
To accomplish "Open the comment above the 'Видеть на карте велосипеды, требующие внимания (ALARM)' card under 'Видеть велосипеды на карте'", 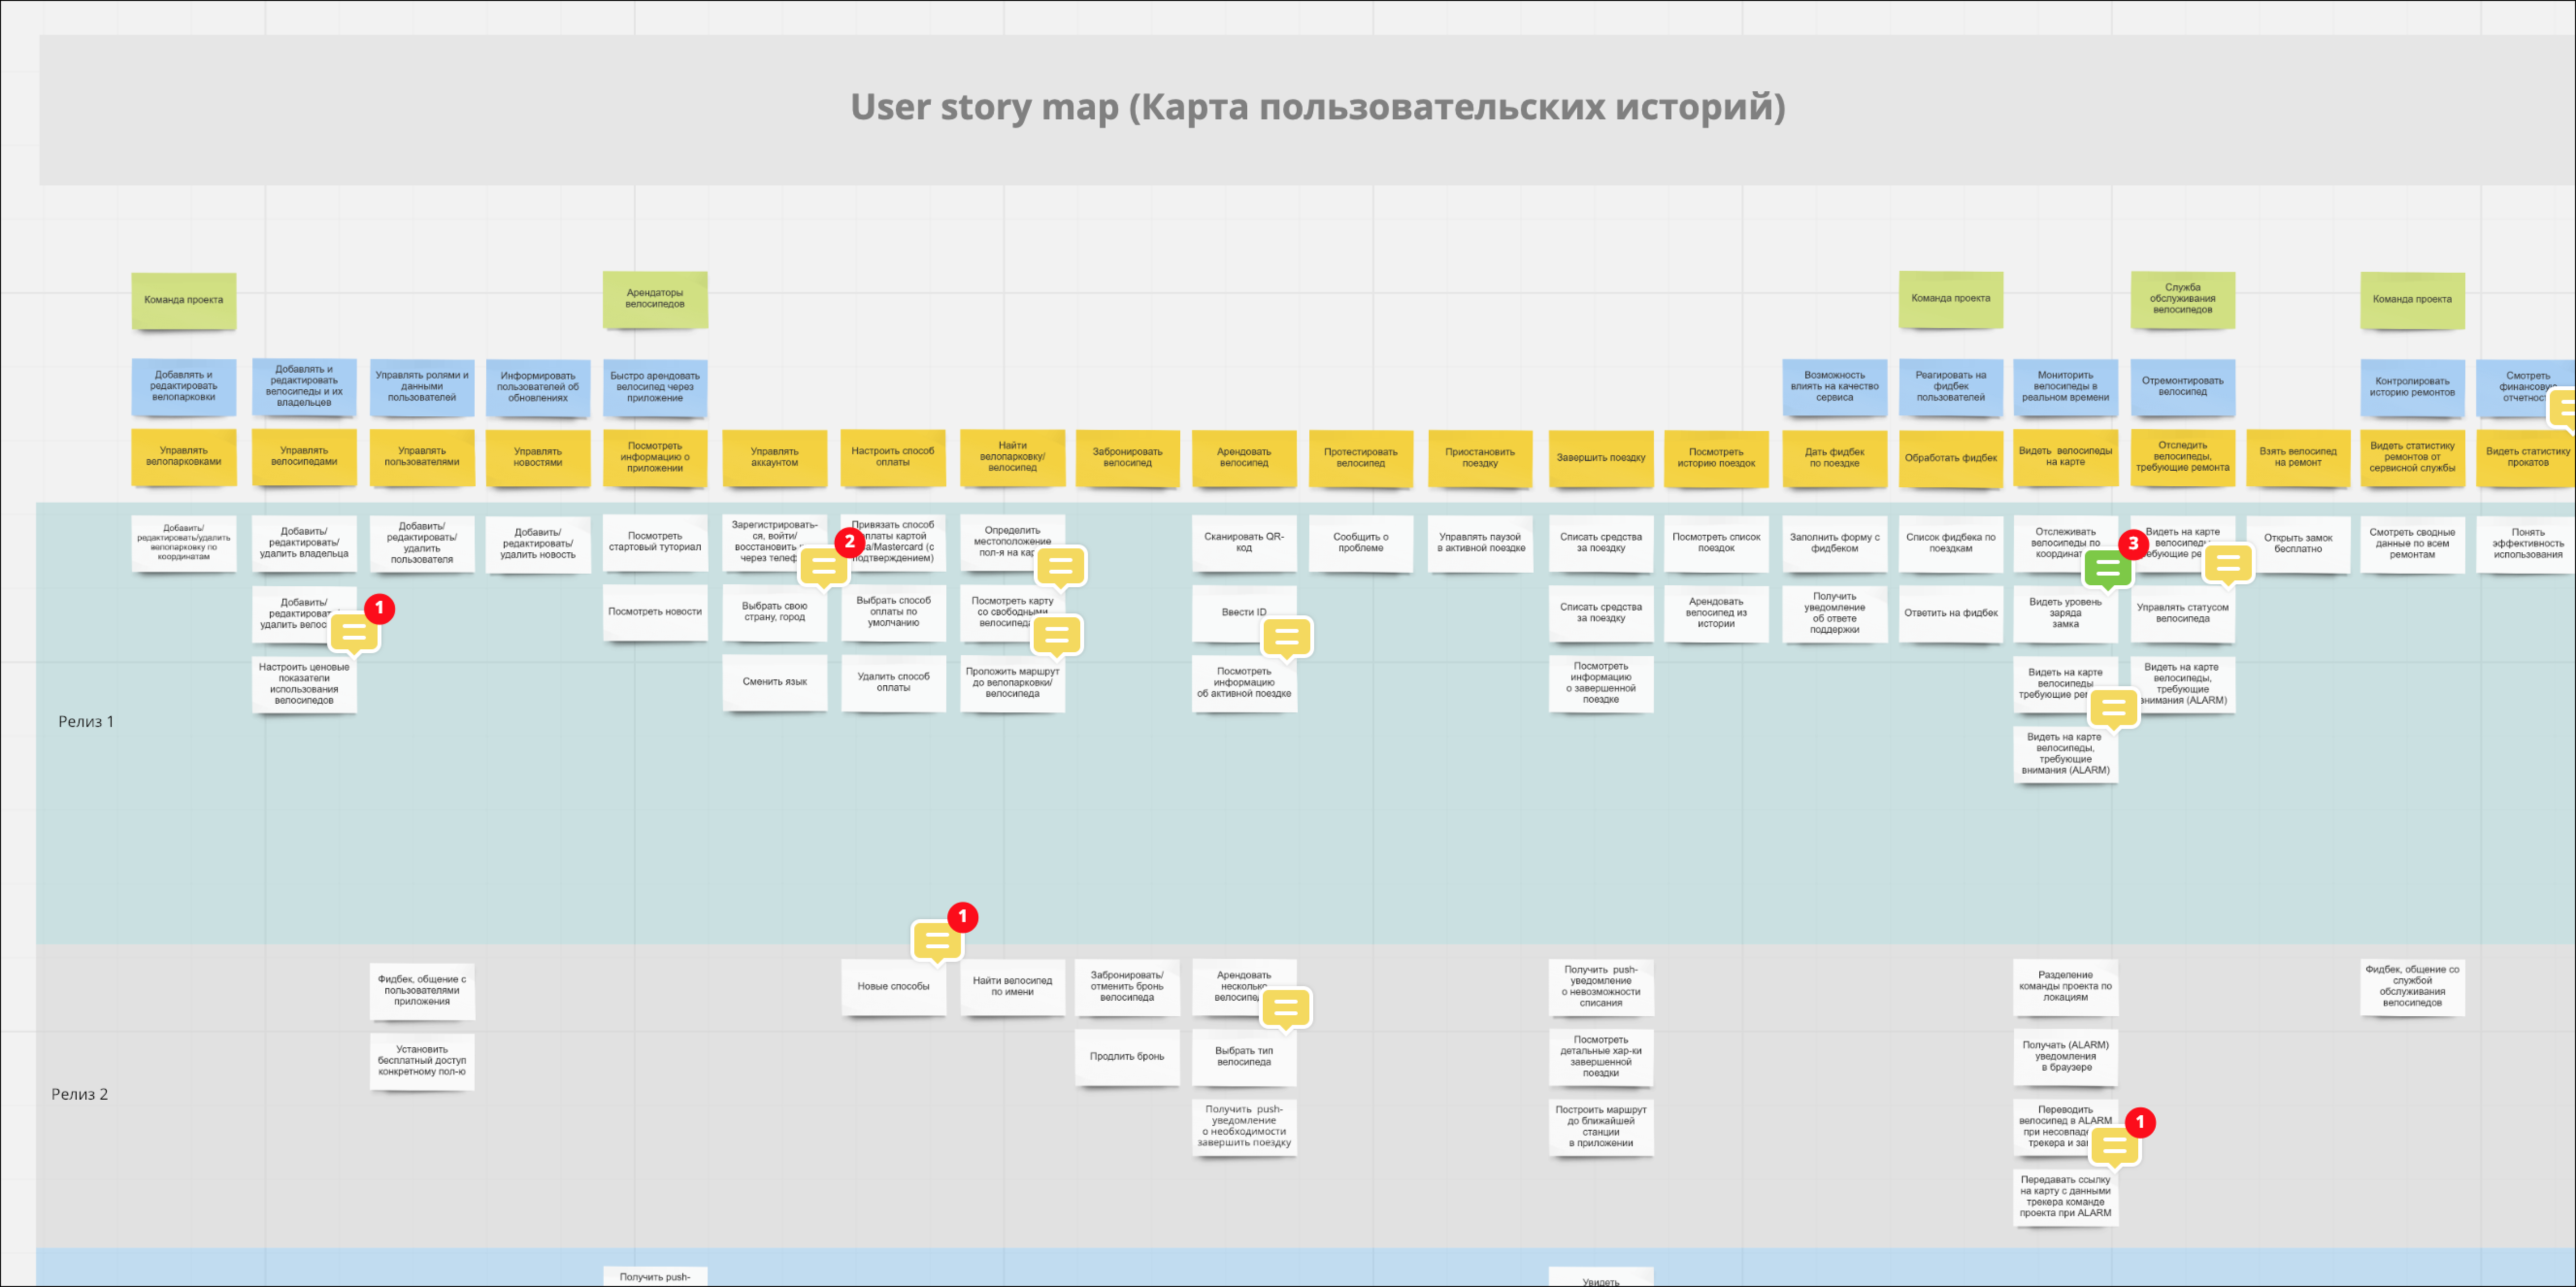I will (2114, 709).
